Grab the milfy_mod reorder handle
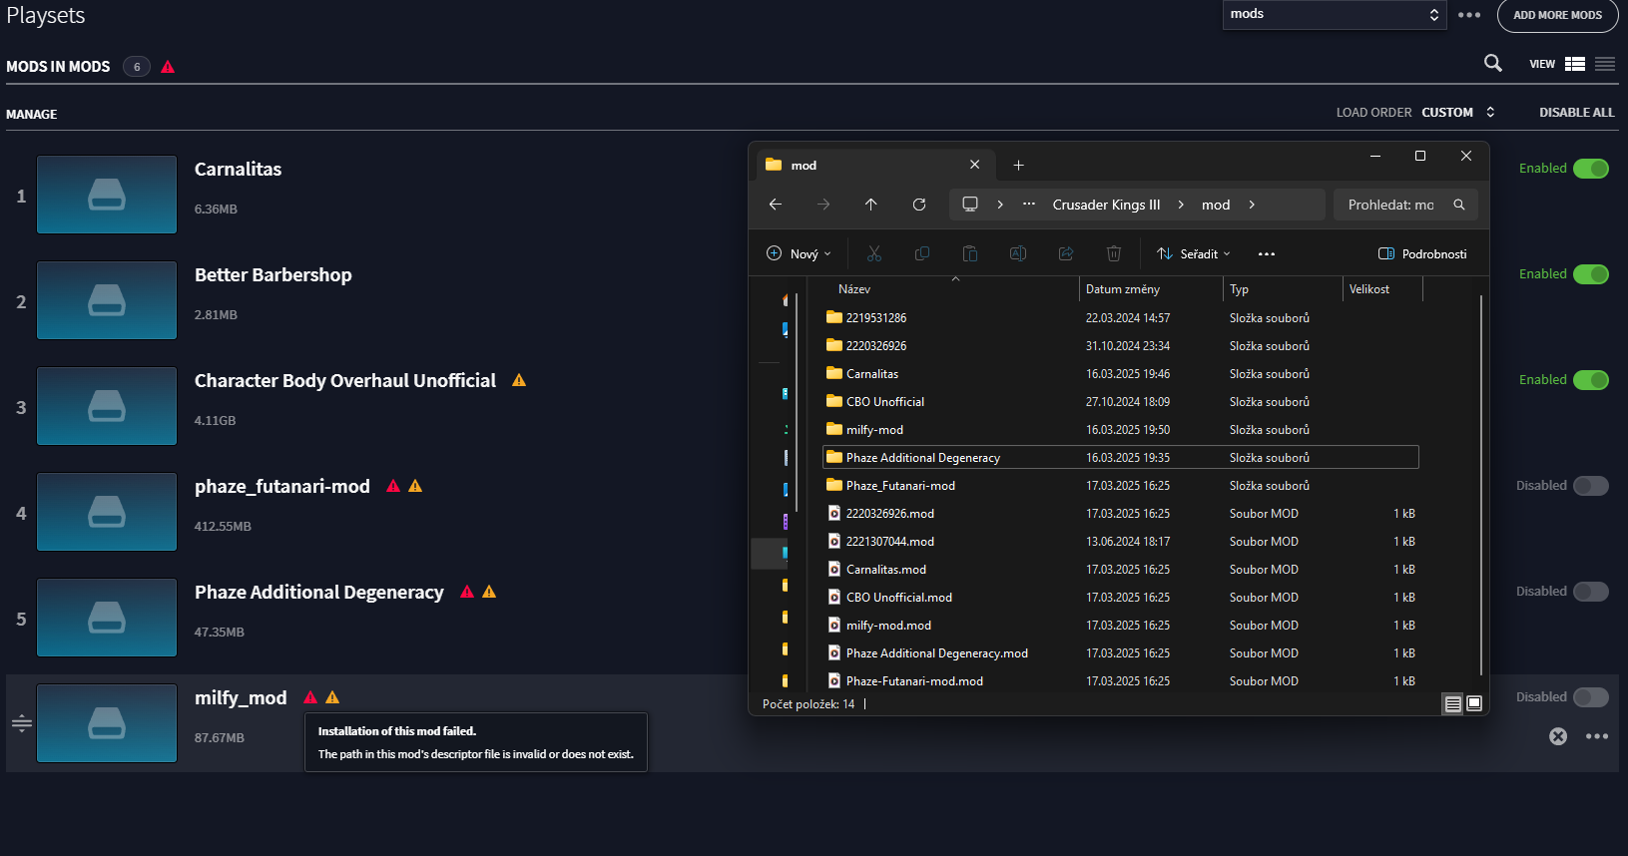1628x856 pixels. tap(22, 723)
